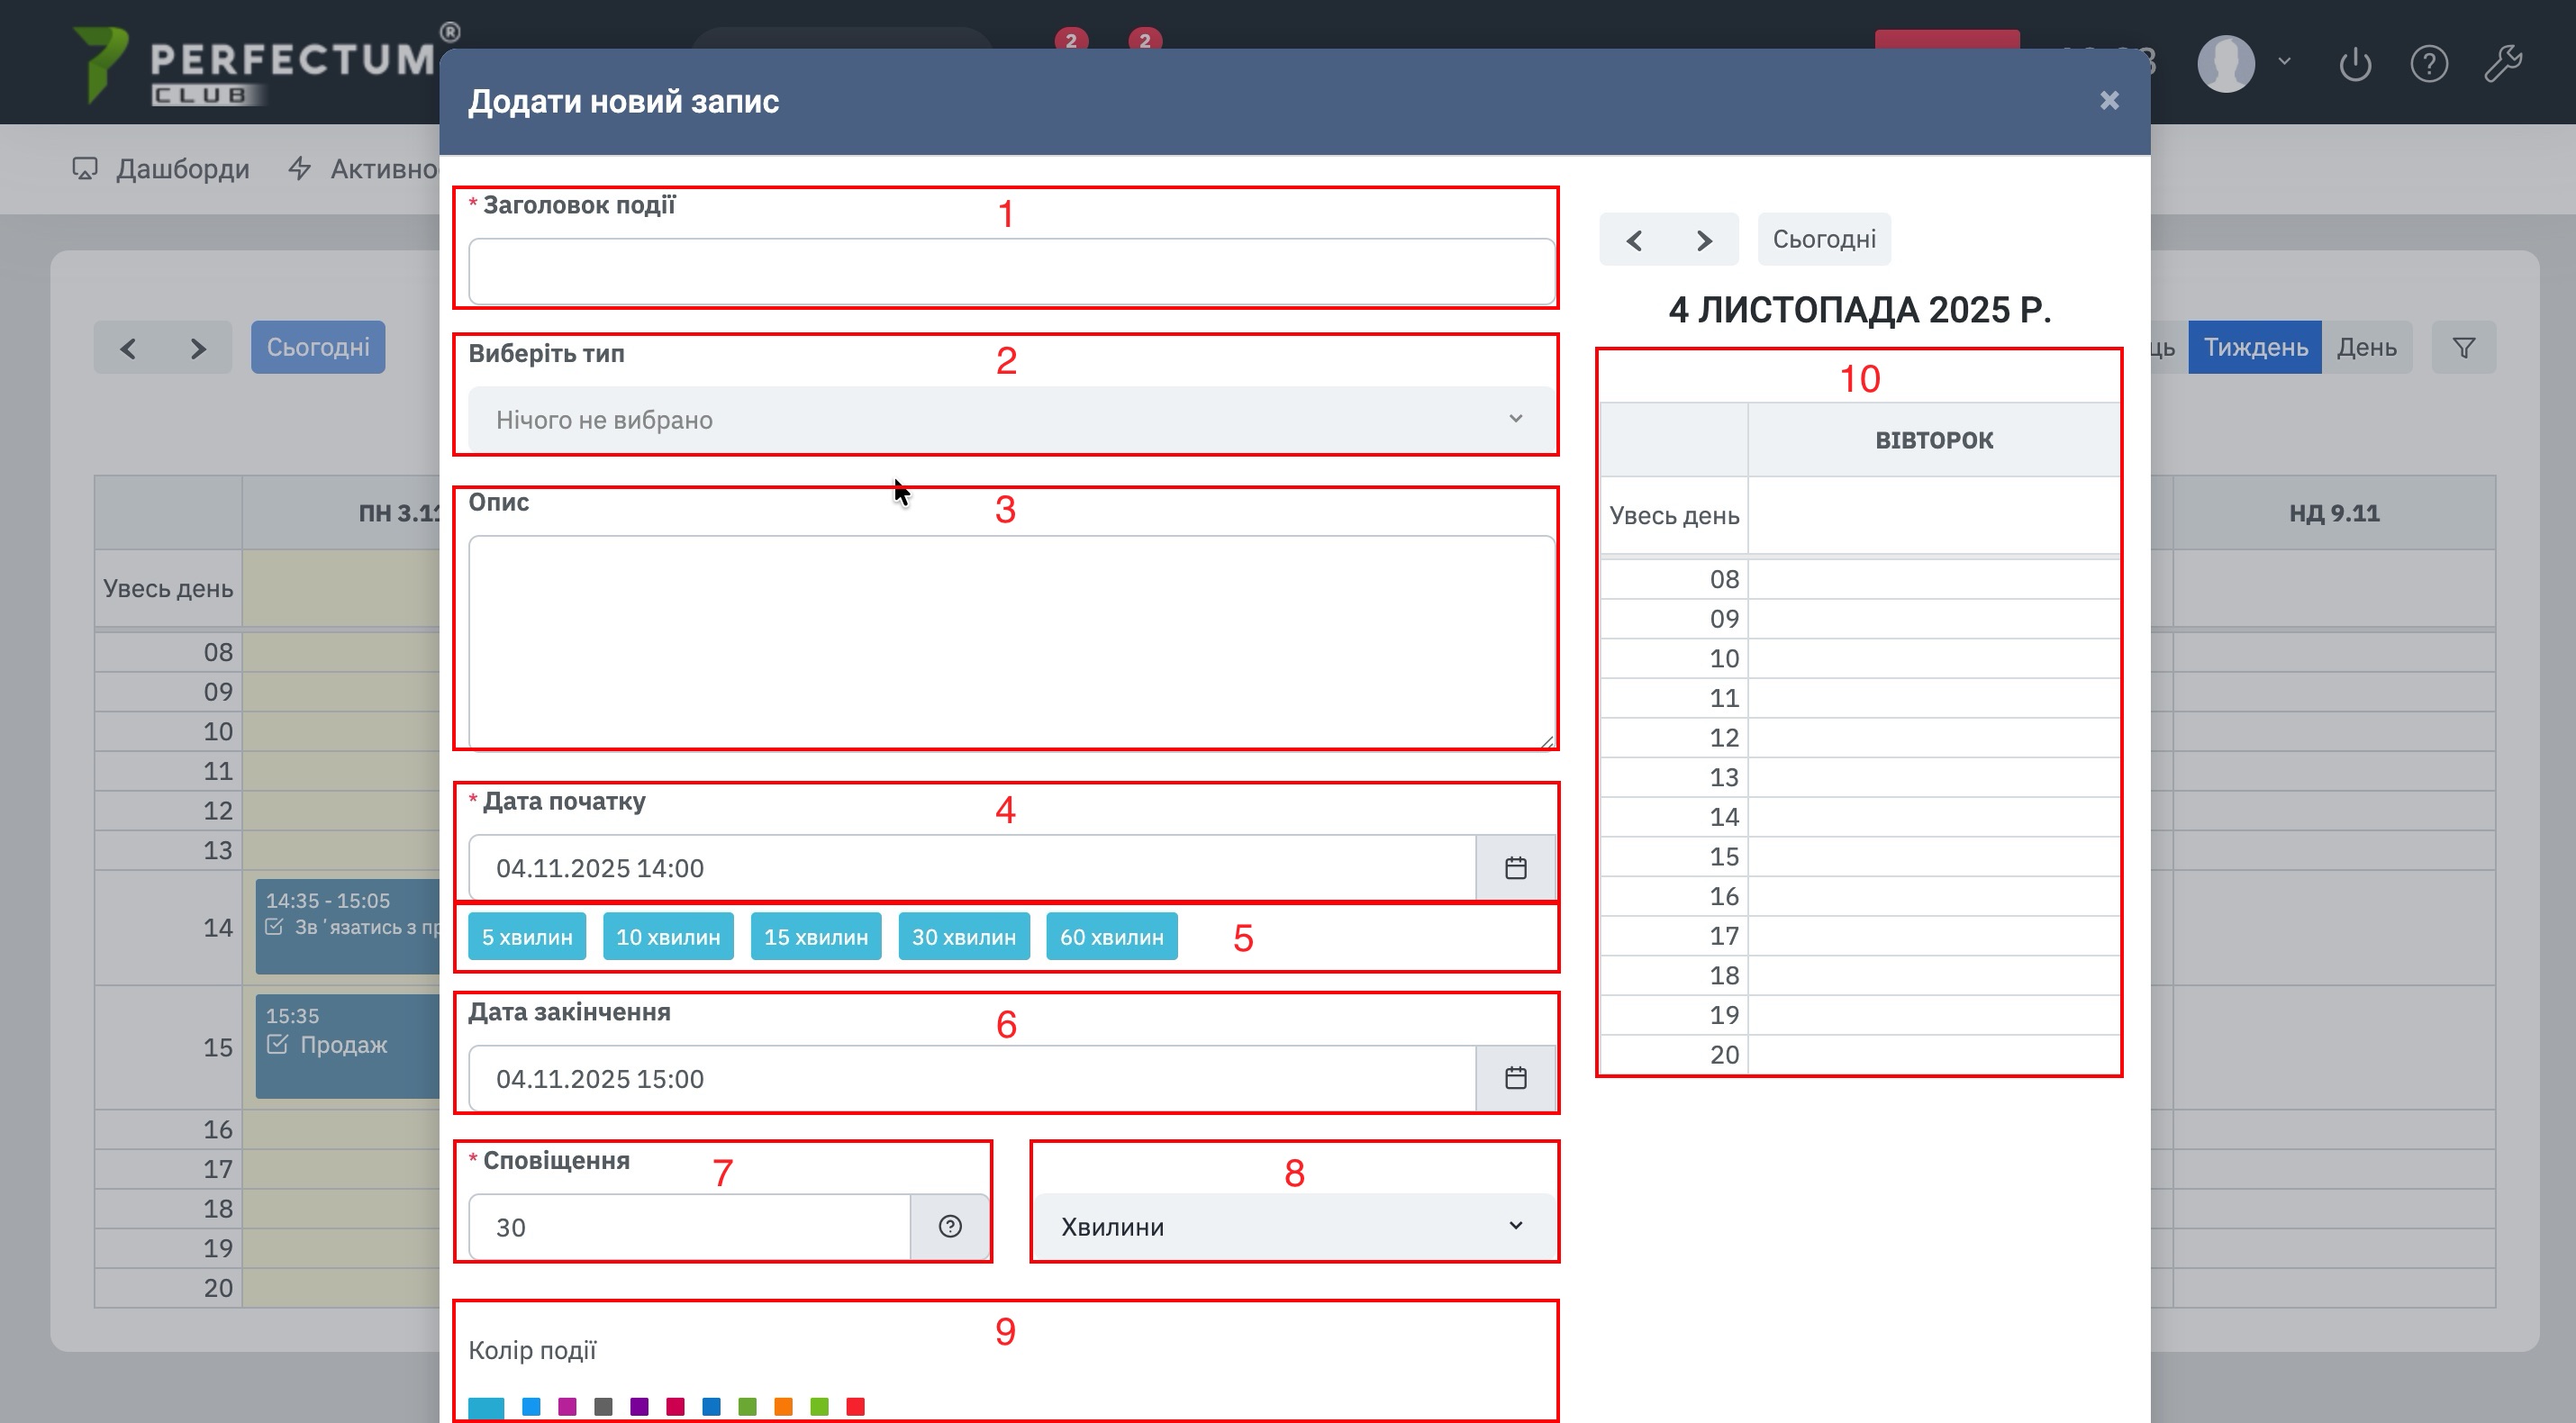Viewport: 2576px width, 1423px height.
Task: Open the end date calendar picker icon
Action: click(1515, 1078)
